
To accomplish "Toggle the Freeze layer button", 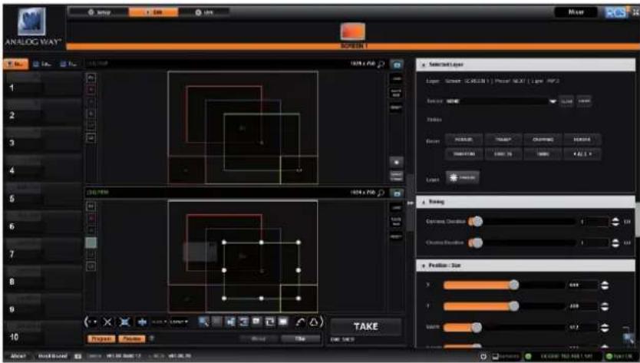I will (463, 177).
